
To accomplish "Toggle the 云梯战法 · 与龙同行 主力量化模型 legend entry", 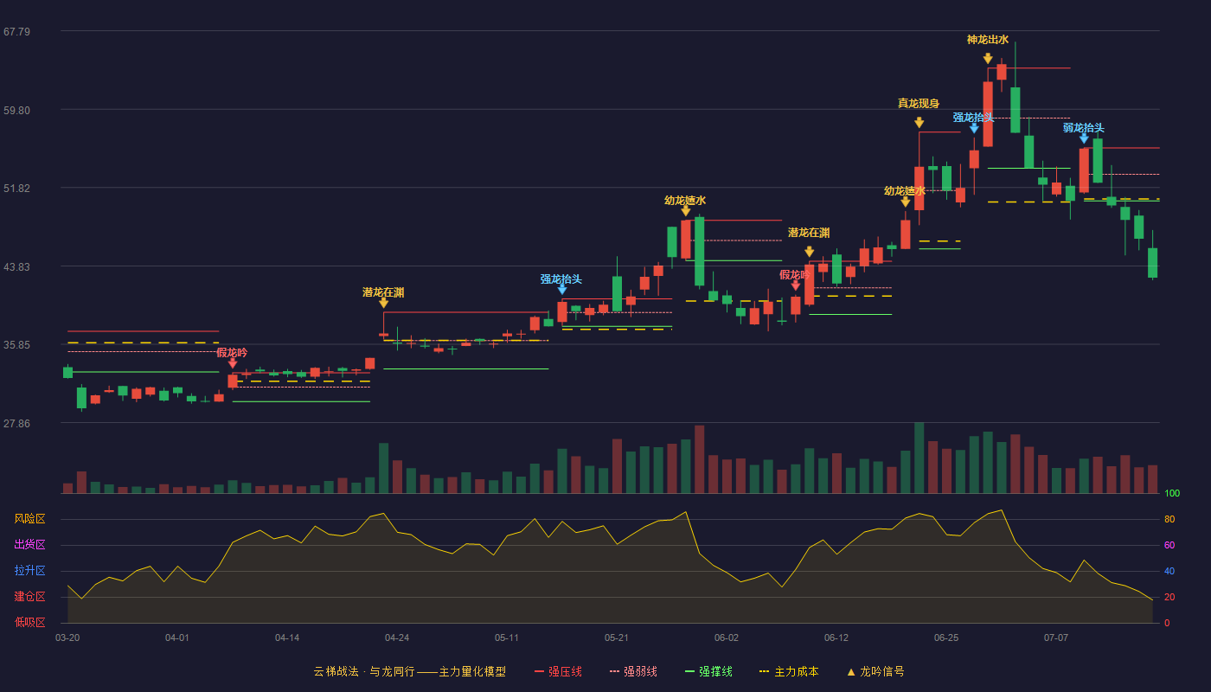I will click(x=409, y=671).
